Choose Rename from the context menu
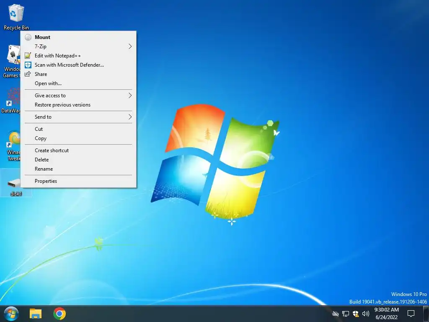The image size is (429, 322). 78,169
